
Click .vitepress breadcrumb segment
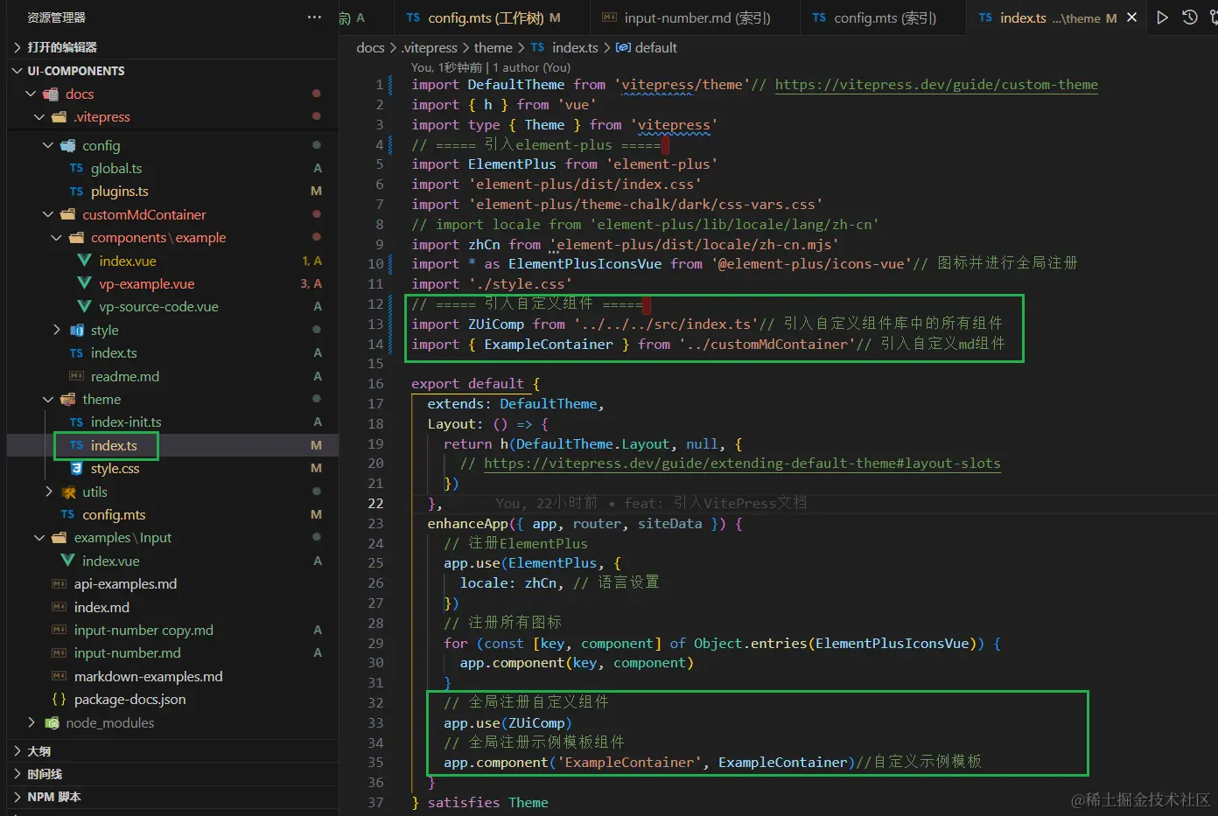tap(430, 47)
